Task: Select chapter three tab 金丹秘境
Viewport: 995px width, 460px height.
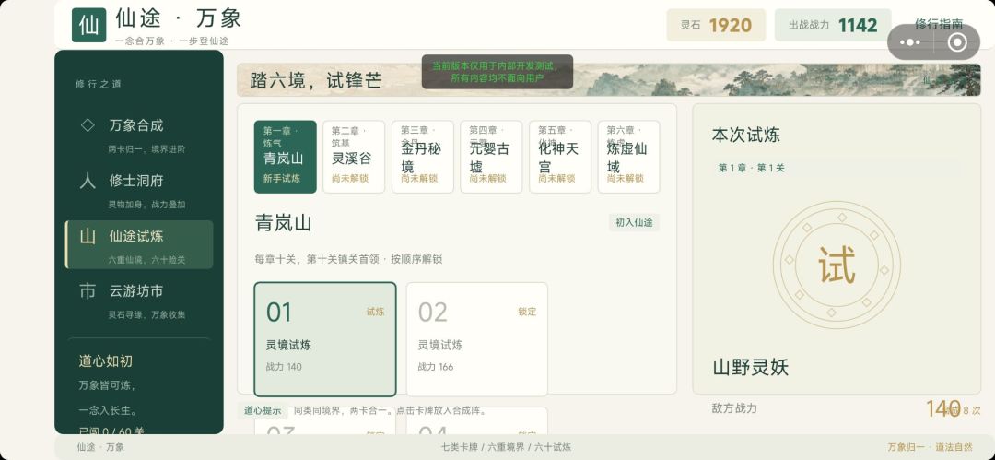Action: 422,157
